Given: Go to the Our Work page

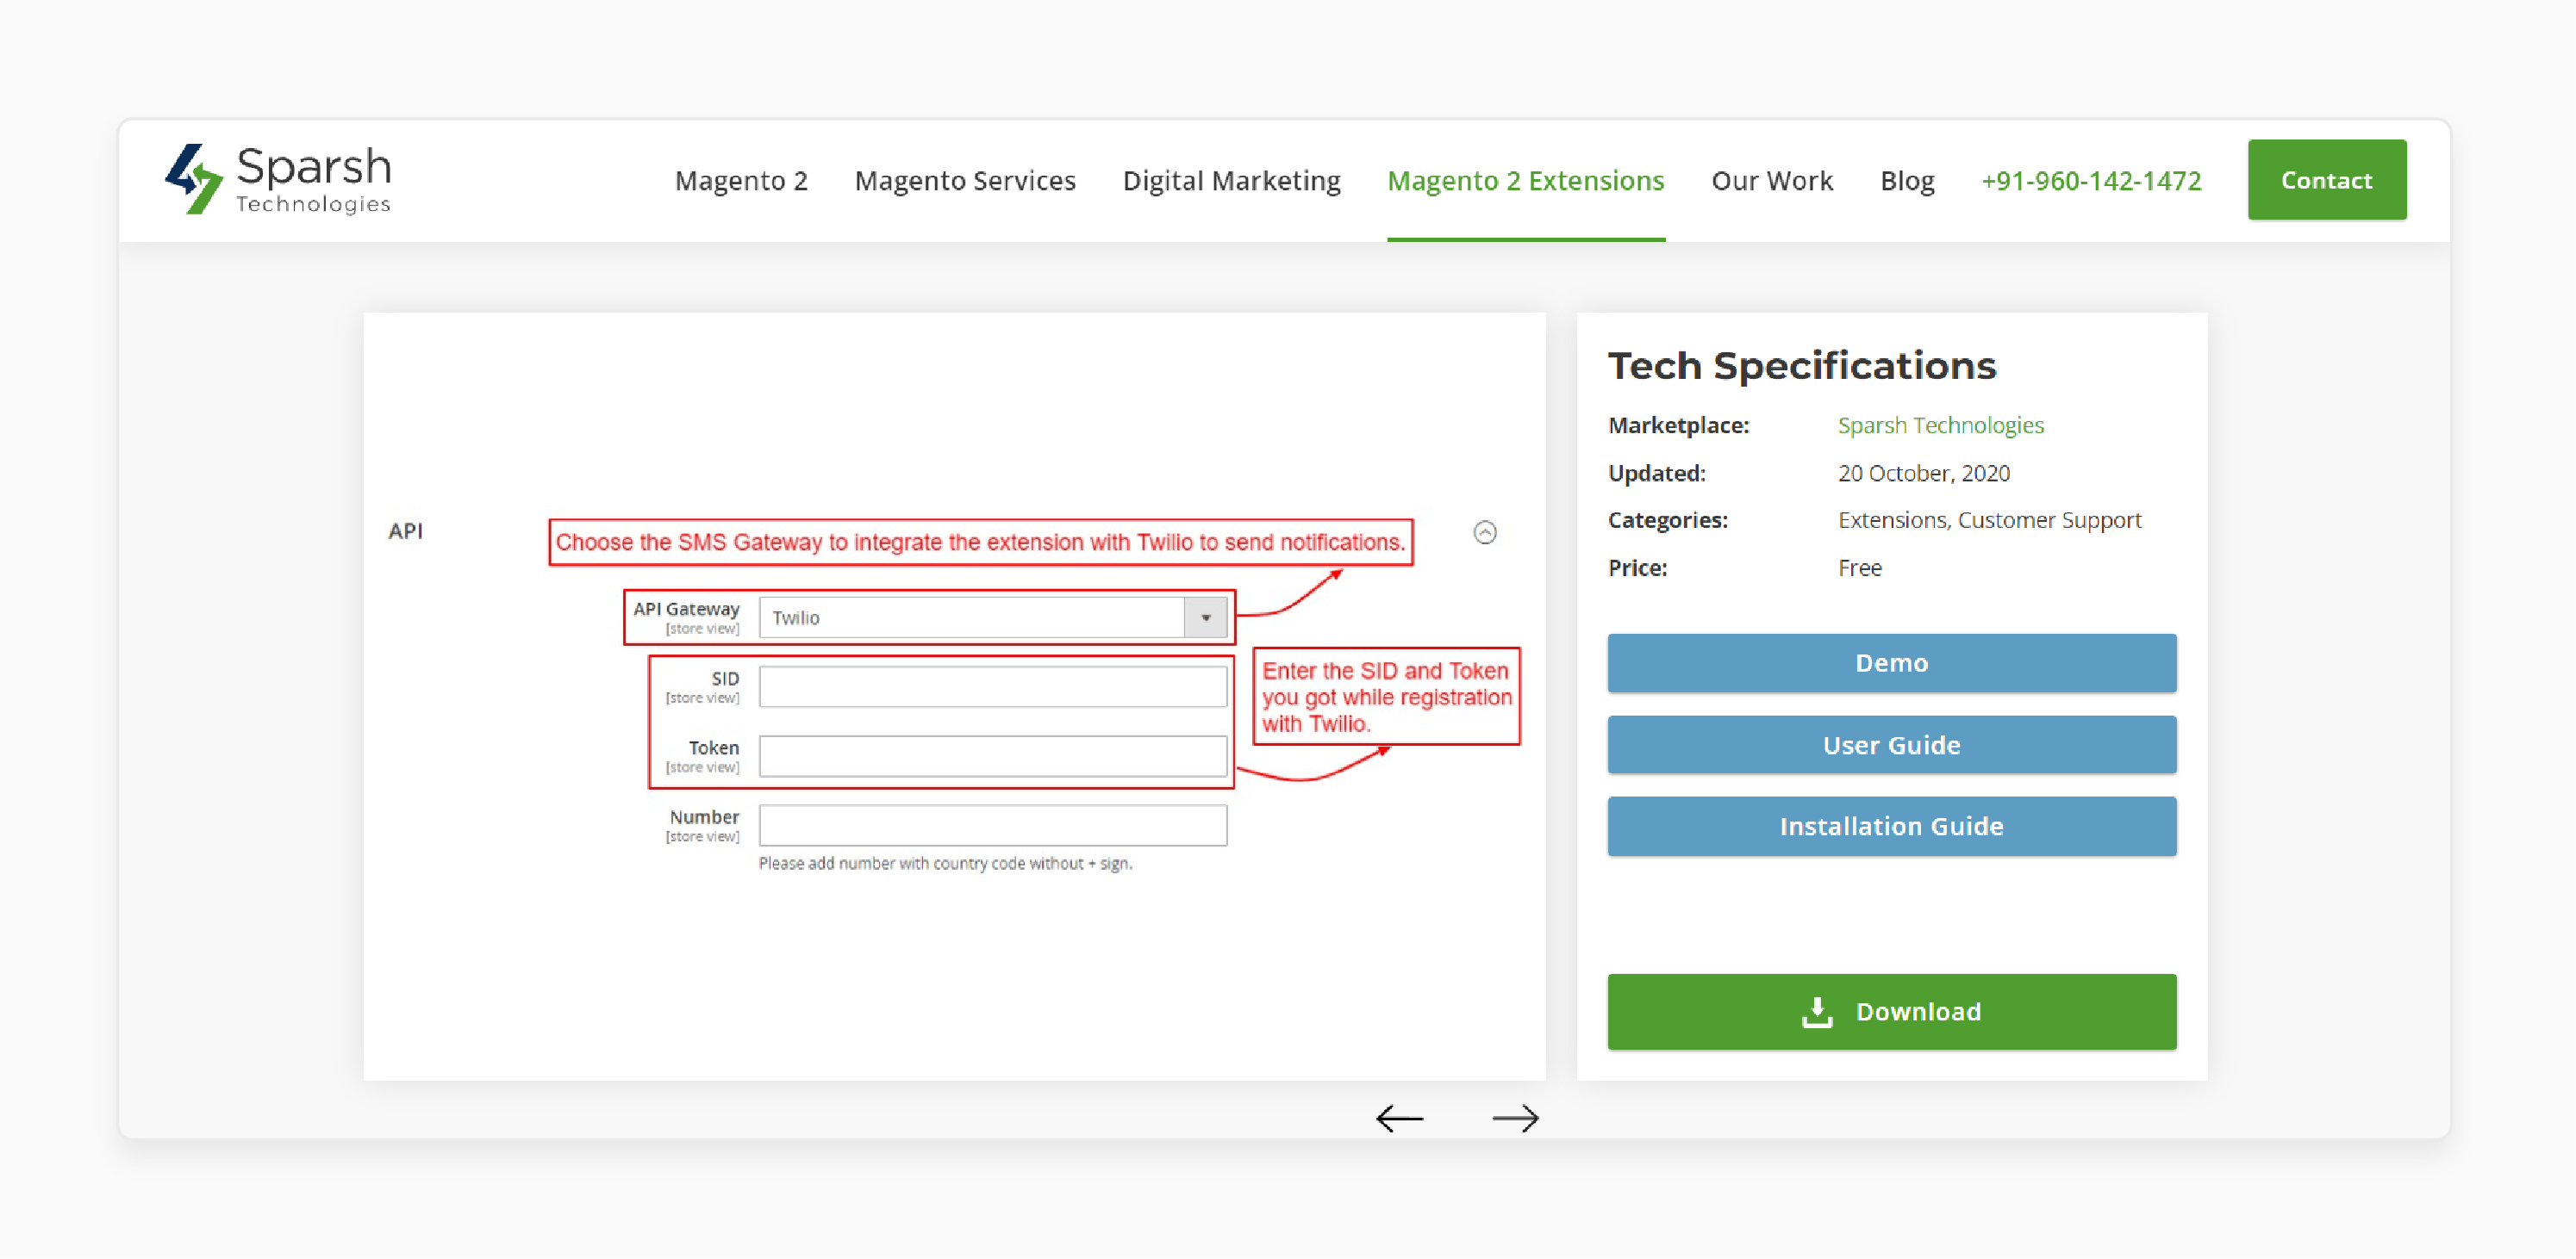Looking at the screenshot, I should click(x=1772, y=181).
